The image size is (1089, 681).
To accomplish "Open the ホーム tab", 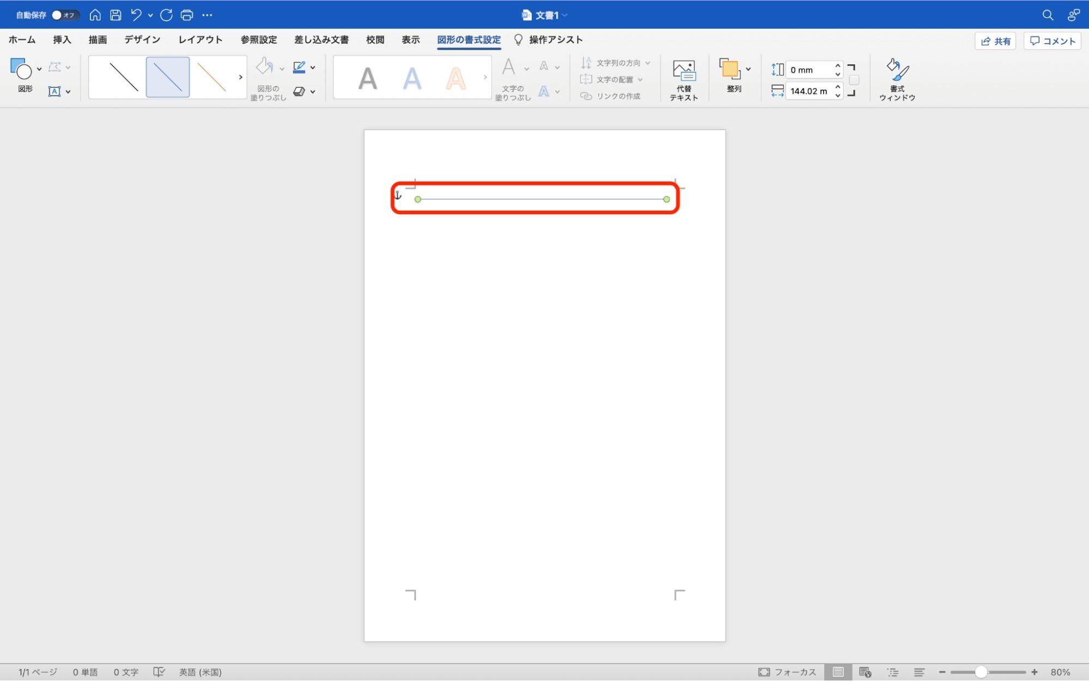I will point(22,40).
